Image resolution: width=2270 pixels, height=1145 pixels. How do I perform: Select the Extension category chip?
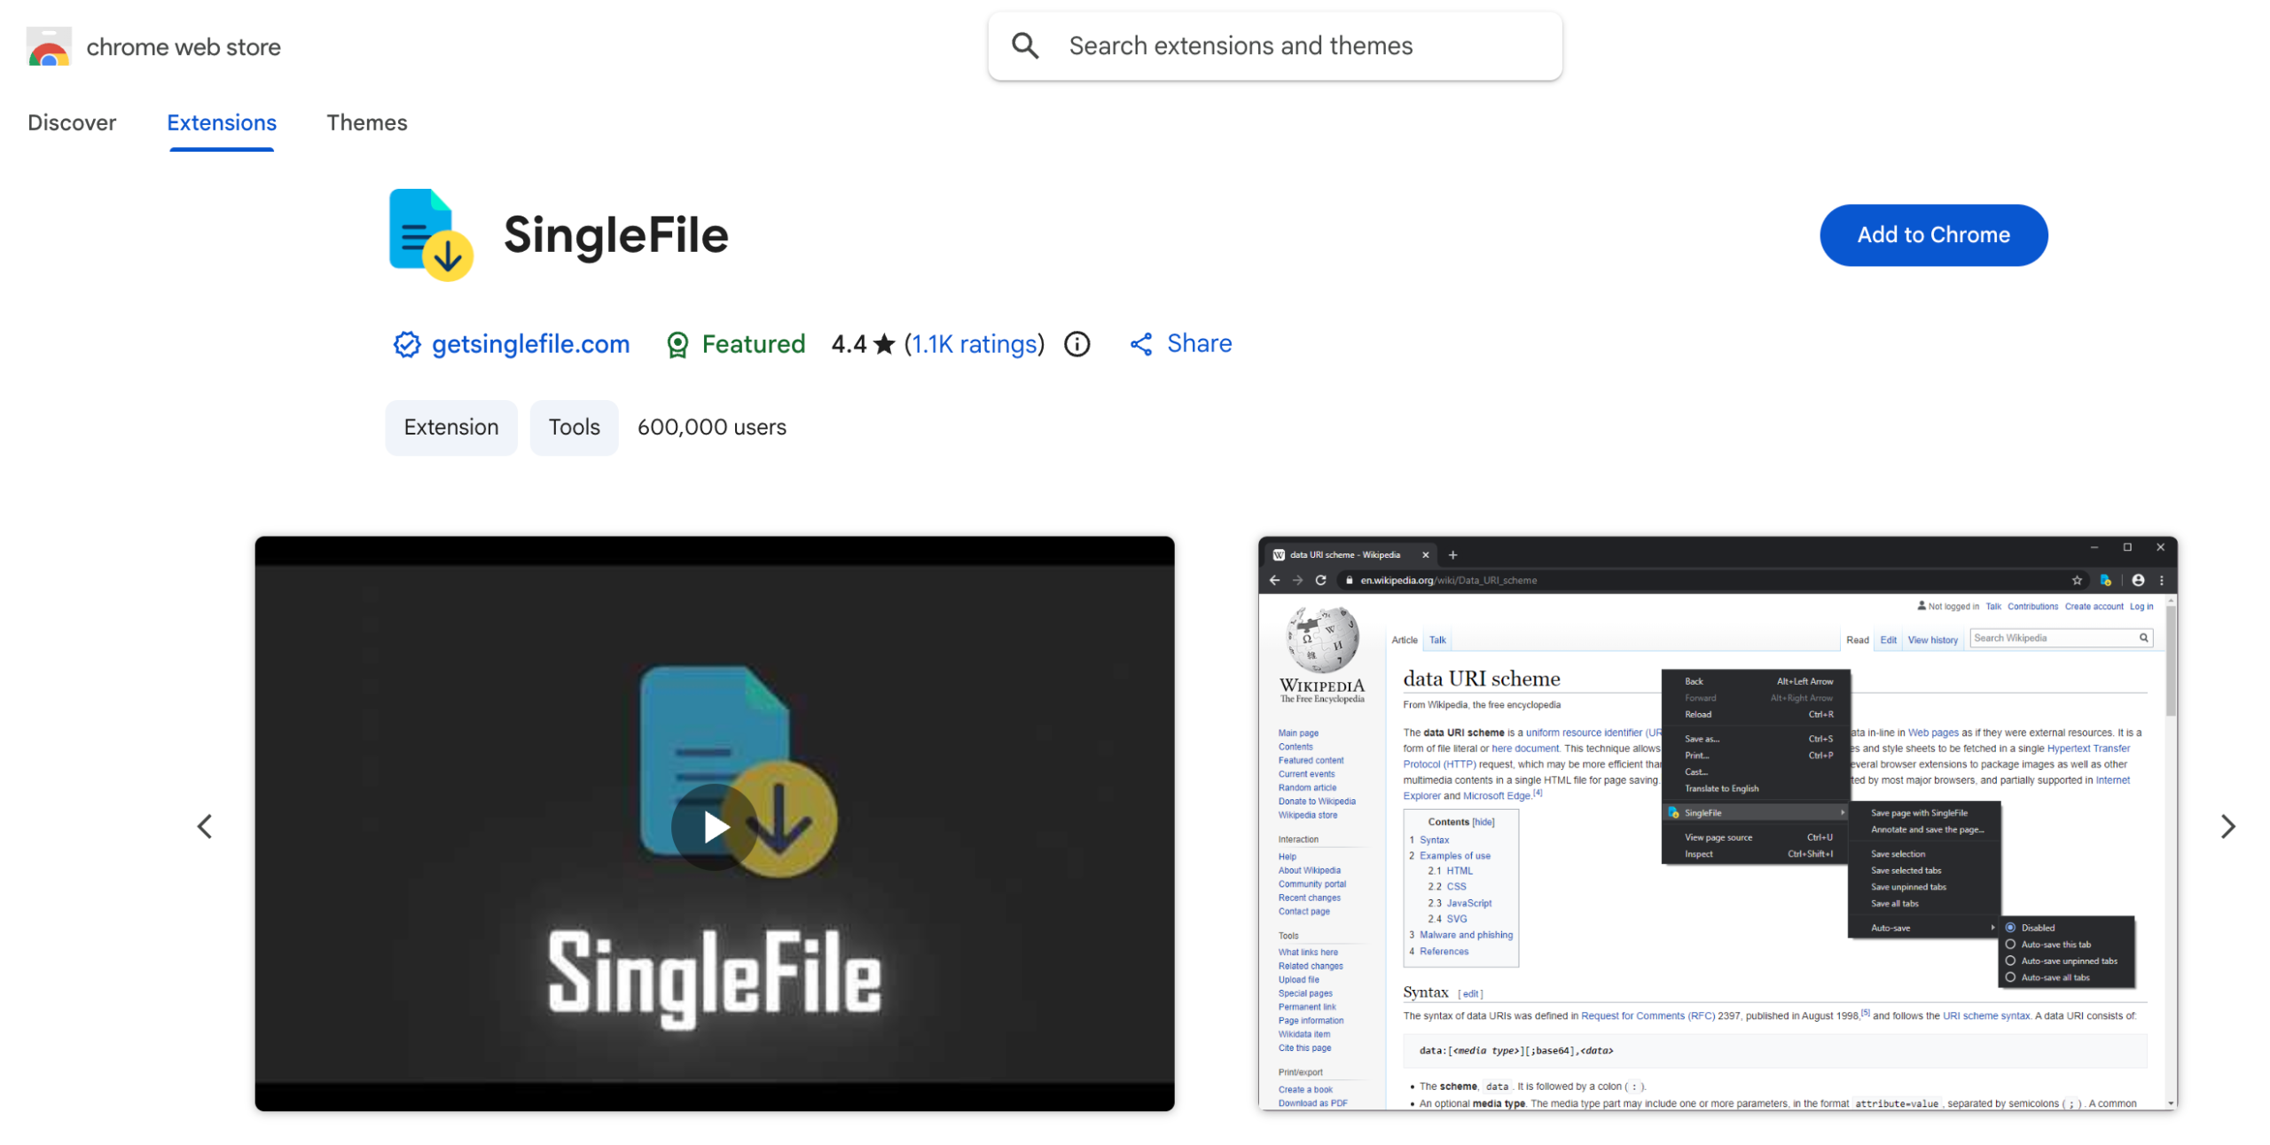click(450, 427)
